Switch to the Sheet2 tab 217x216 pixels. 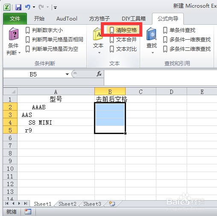(x=67, y=204)
